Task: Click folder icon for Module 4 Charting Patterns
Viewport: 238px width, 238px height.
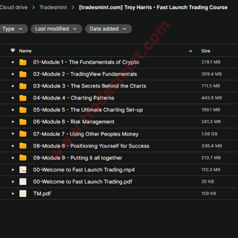Action: 23,98
